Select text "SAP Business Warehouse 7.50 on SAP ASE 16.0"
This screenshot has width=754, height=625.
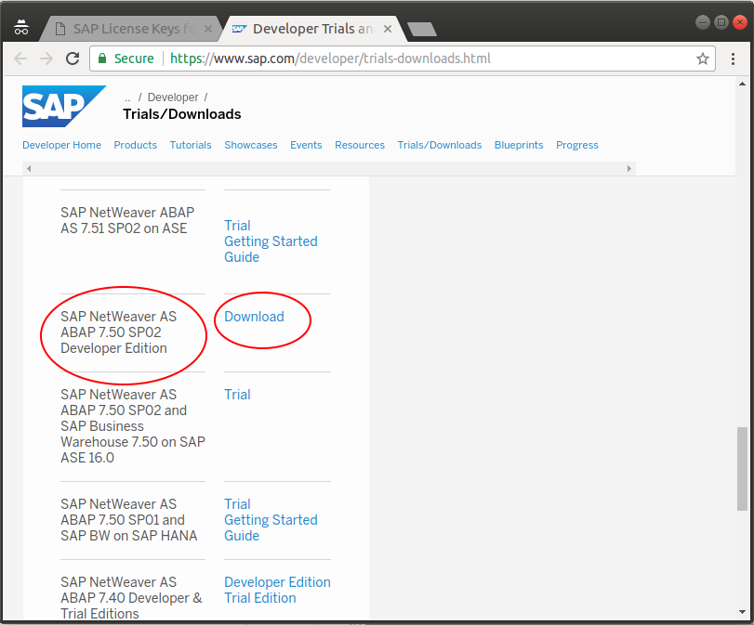[x=133, y=441]
